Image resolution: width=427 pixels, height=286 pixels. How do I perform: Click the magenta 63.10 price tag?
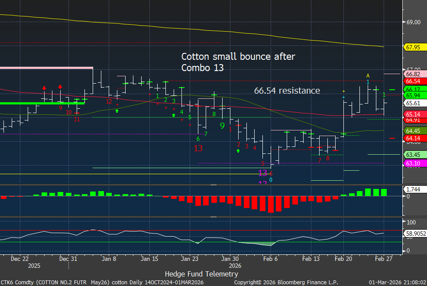coord(412,163)
